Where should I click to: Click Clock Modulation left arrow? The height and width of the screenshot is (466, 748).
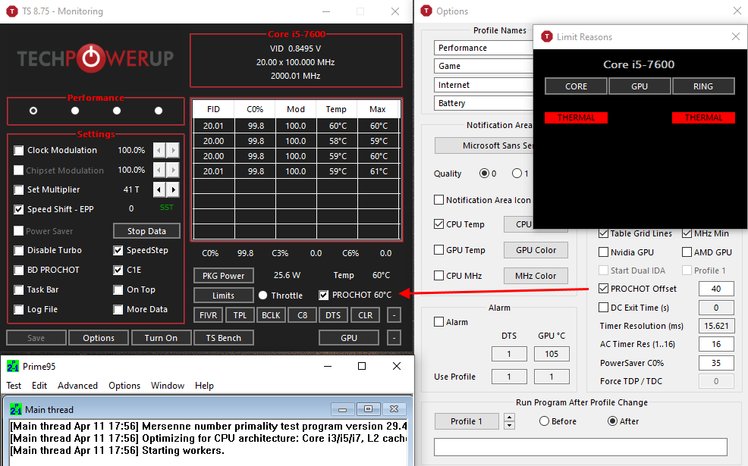click(x=159, y=150)
